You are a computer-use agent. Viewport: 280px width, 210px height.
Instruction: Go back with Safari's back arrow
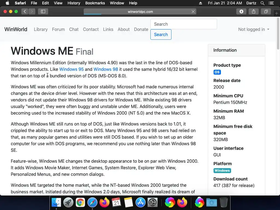coord(25,11)
